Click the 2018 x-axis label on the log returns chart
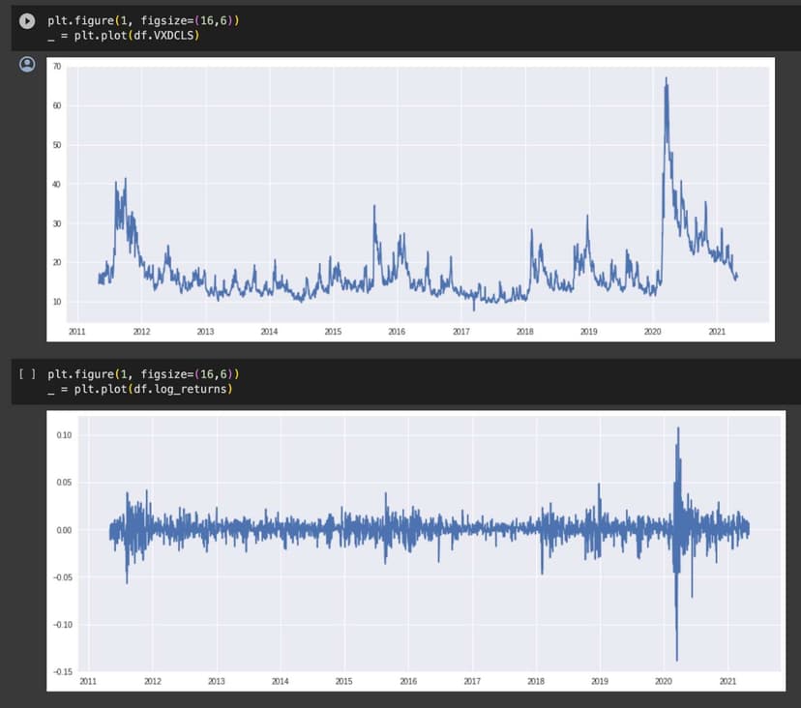This screenshot has height=708, width=801. (x=536, y=682)
